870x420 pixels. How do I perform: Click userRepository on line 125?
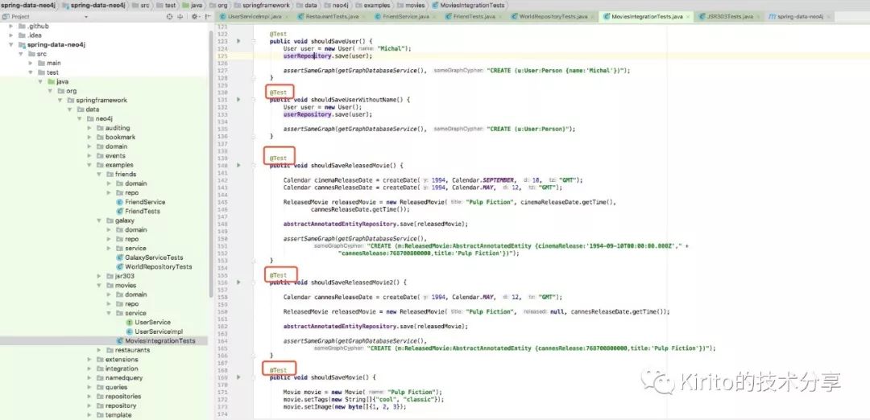307,56
